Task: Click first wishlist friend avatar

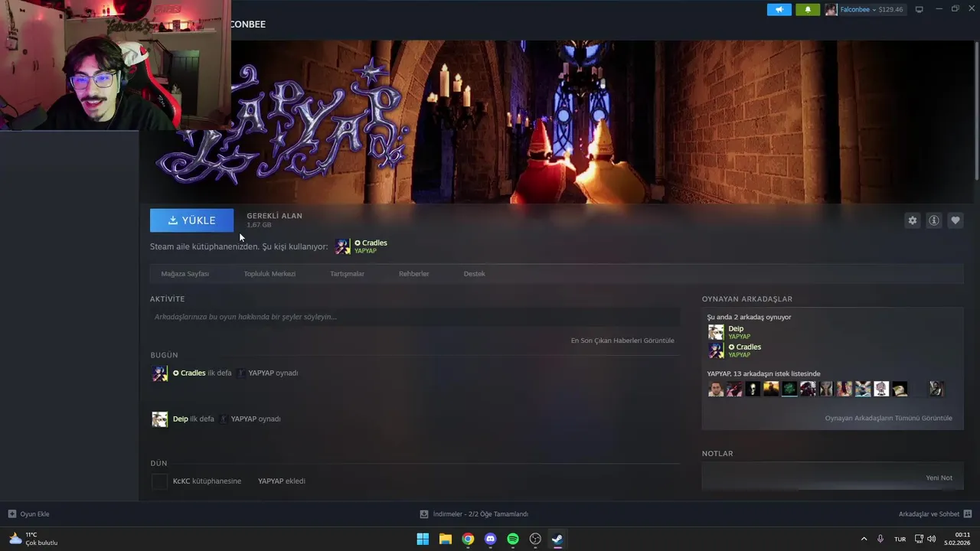Action: pos(716,389)
